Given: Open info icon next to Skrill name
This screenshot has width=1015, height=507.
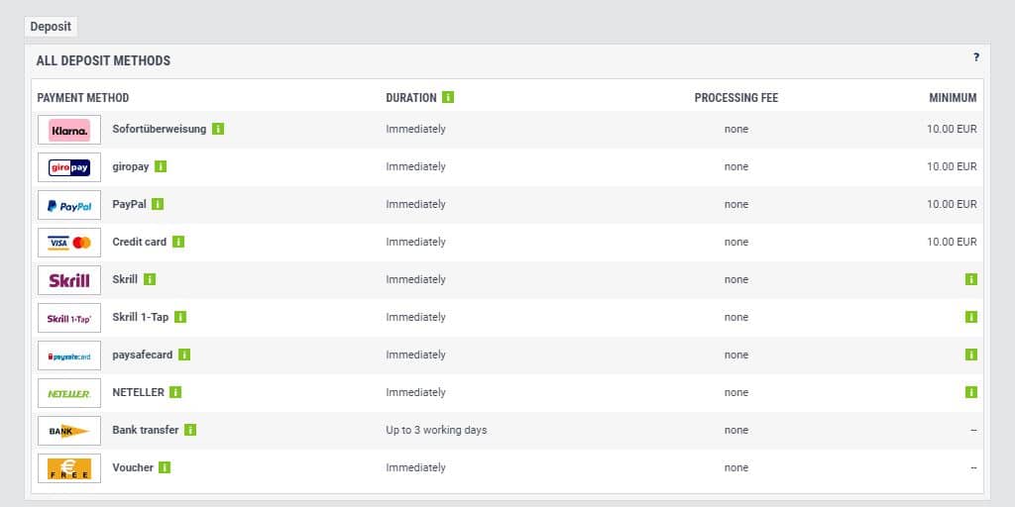Looking at the screenshot, I should pyautogui.click(x=150, y=279).
